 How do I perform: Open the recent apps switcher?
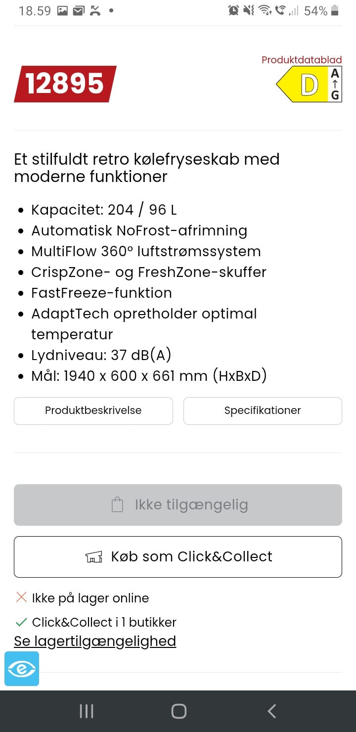pyautogui.click(x=87, y=711)
